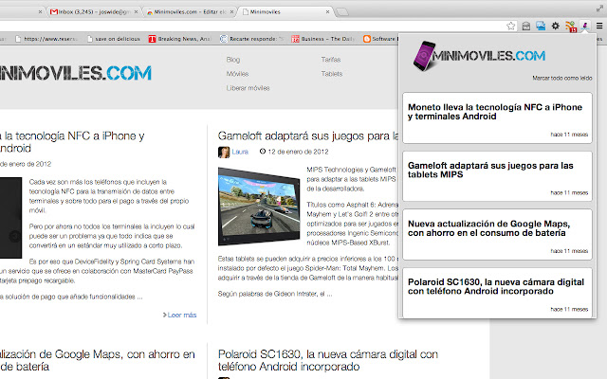Click the dark phone image in NFC article

[x=10, y=218]
